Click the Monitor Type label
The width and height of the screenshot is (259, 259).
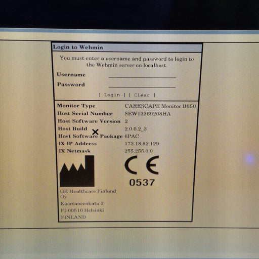pyautogui.click(x=76, y=106)
